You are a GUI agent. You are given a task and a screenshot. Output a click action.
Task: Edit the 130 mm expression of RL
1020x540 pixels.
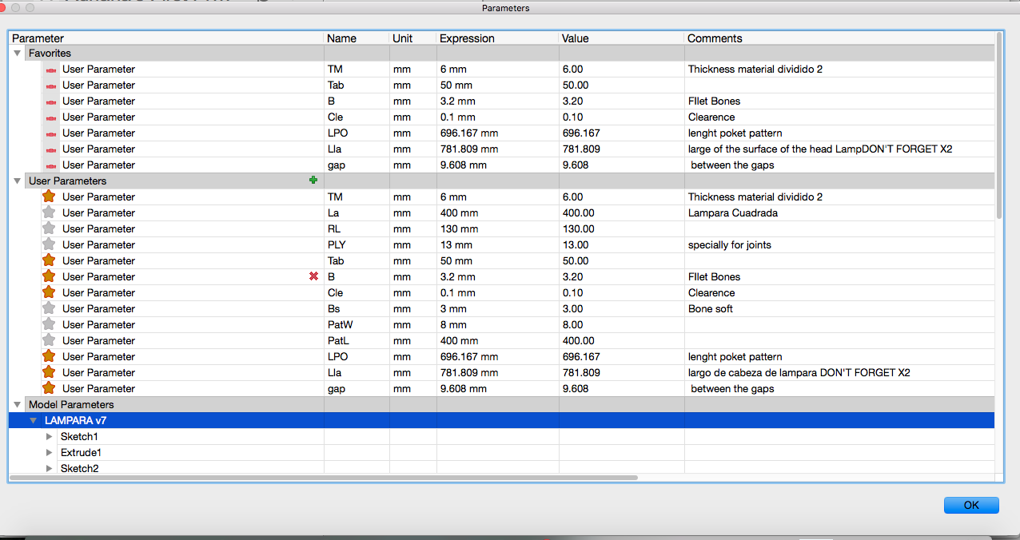[x=497, y=228]
